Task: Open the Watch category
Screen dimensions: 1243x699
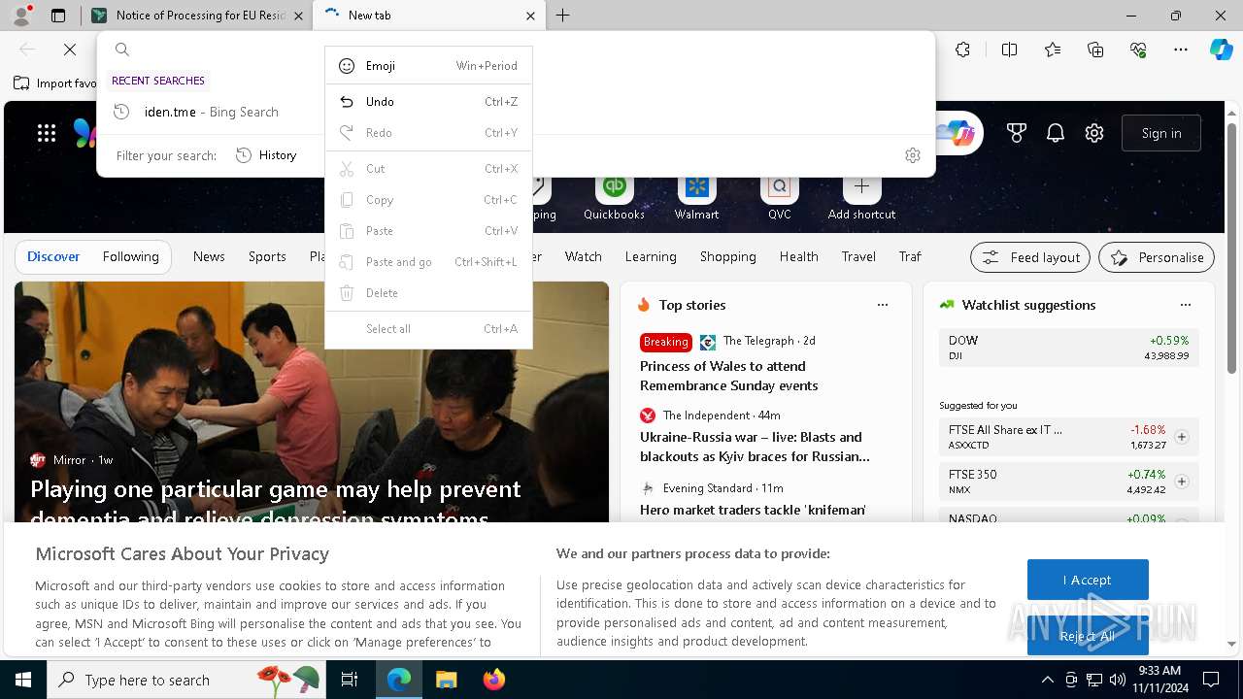Action: 584,256
